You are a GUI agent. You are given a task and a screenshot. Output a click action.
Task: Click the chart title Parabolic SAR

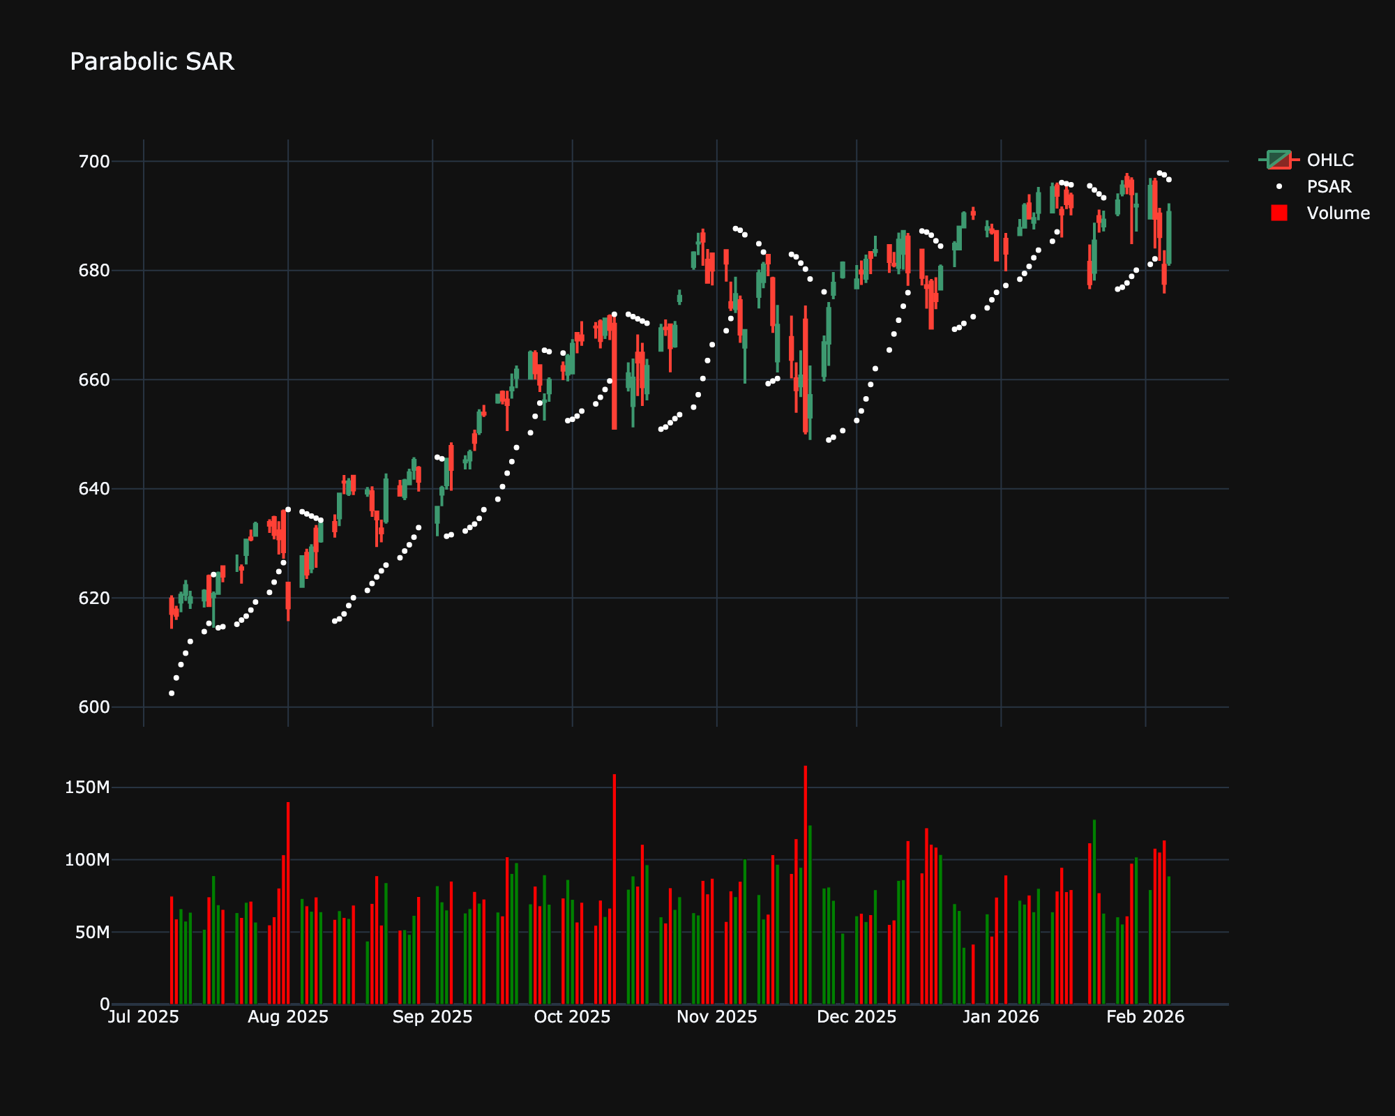click(x=152, y=62)
